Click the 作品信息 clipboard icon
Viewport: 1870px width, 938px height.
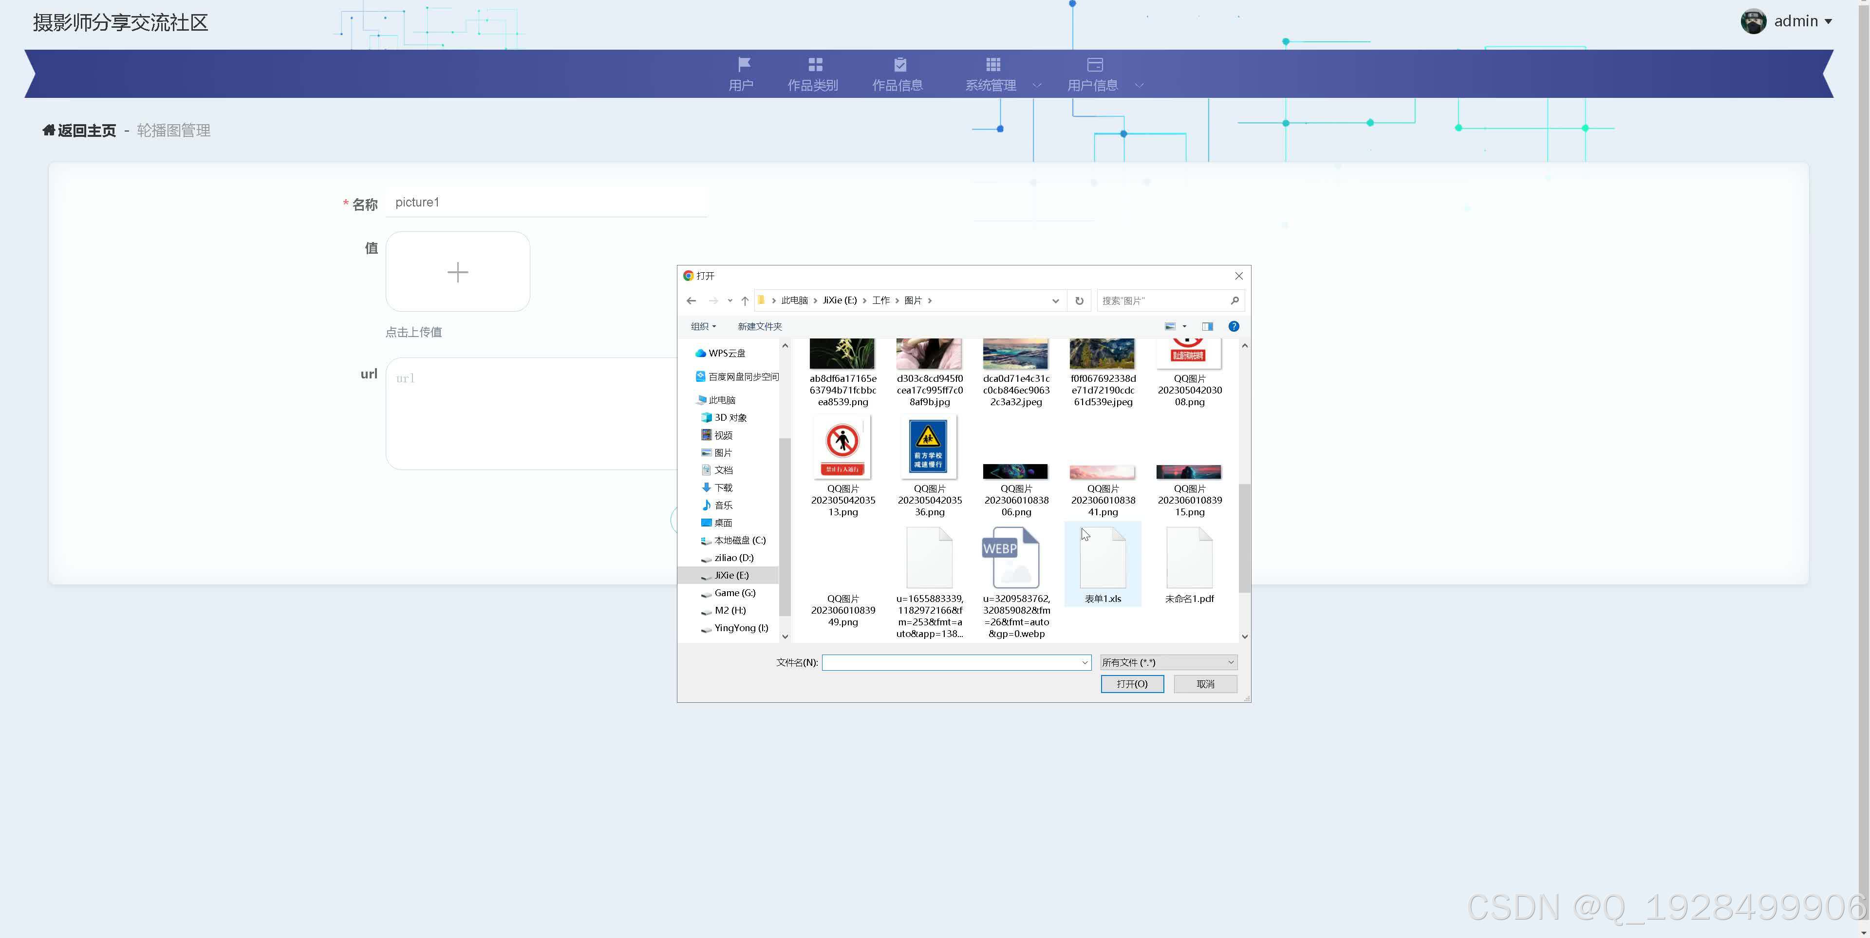click(899, 65)
